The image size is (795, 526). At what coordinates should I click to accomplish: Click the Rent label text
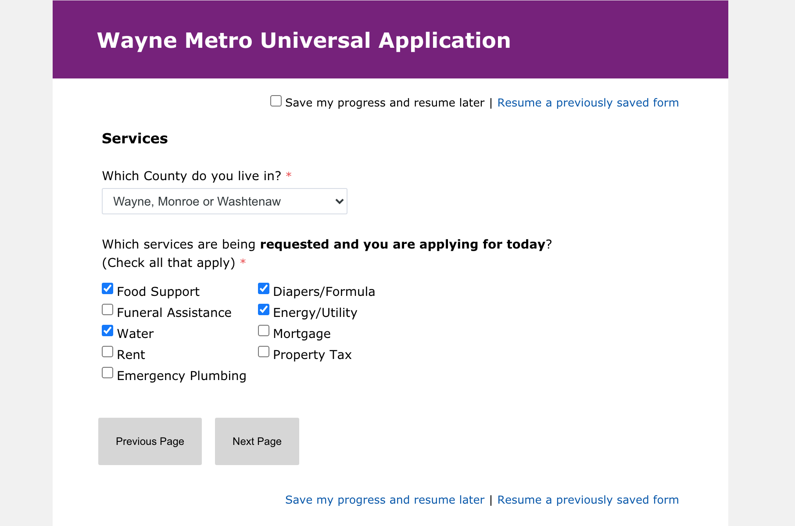point(131,355)
